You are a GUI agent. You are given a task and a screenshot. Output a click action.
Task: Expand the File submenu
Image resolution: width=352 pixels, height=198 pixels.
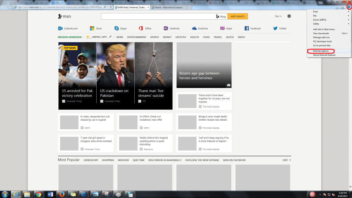(329, 16)
